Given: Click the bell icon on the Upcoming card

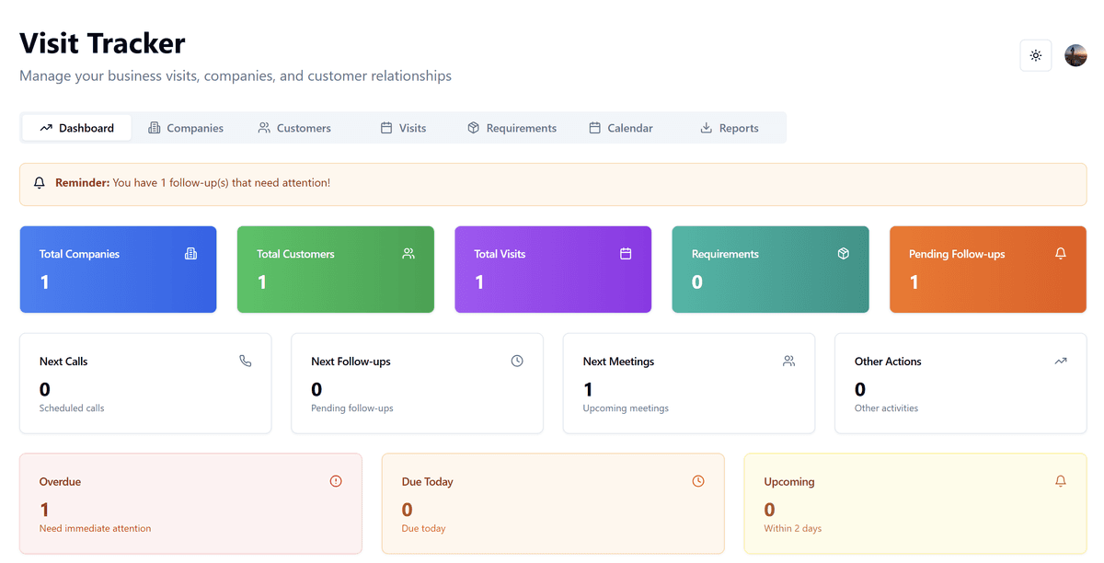Looking at the screenshot, I should point(1060,480).
